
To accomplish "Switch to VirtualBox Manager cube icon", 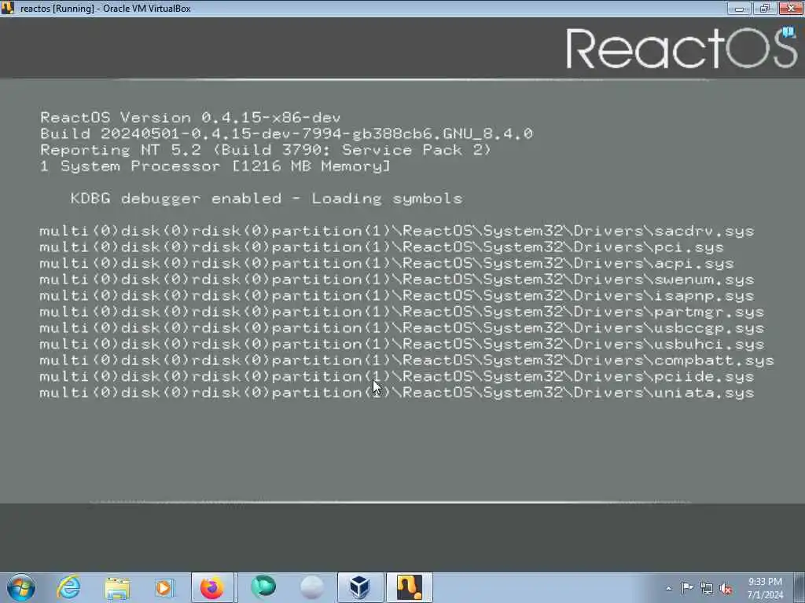I will (x=360, y=587).
